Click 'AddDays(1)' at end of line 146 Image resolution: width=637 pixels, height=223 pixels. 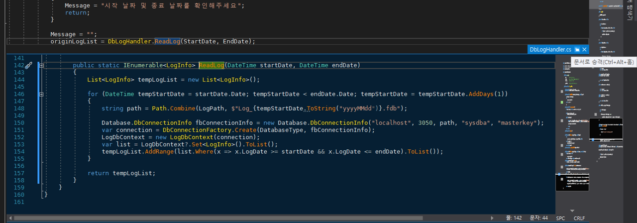(x=487, y=94)
